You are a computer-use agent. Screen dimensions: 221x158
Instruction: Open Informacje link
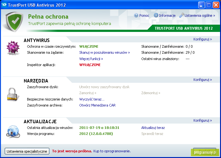pyautogui.click(x=167, y=15)
